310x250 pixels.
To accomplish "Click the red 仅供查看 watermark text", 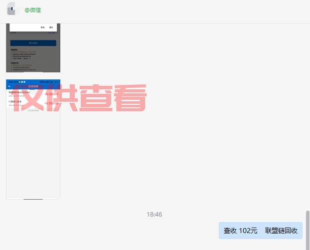I will [80, 97].
